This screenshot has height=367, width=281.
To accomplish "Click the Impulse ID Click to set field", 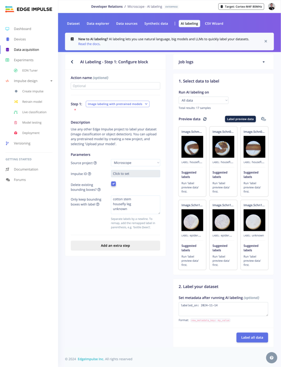I will (135, 174).
